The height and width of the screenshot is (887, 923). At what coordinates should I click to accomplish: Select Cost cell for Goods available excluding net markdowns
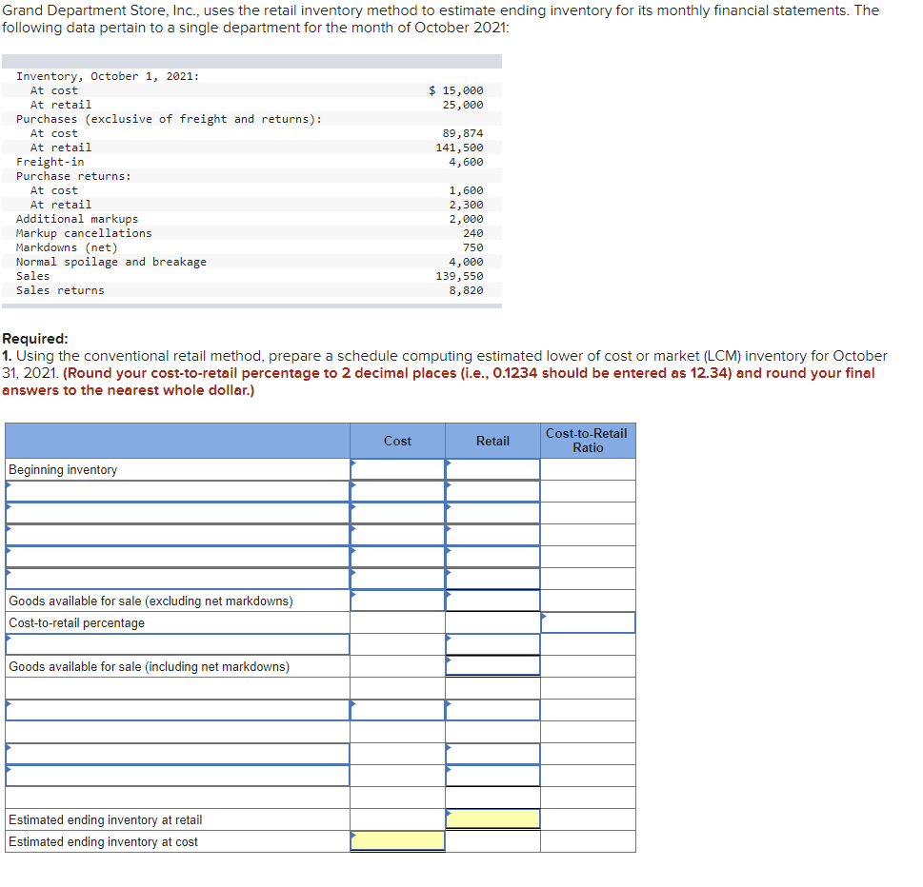[397, 601]
